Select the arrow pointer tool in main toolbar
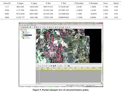The width and height of the screenshot is (122, 92). pyautogui.click(x=47, y=27)
